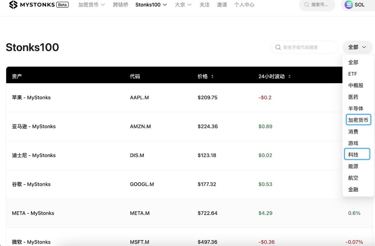375x246 pixels.
Task: Click the 24小时波动 column header
Action: coord(272,76)
